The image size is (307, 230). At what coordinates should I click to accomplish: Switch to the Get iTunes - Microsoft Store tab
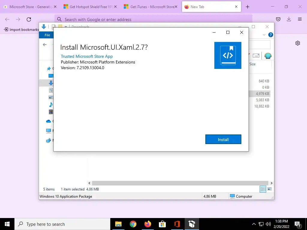point(150,7)
